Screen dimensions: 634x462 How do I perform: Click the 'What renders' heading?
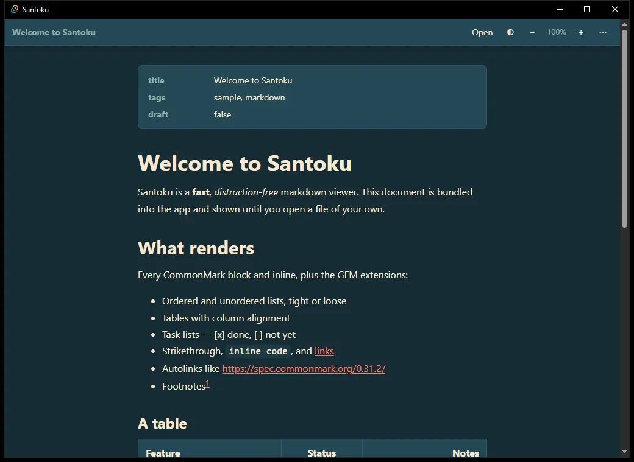click(x=196, y=248)
